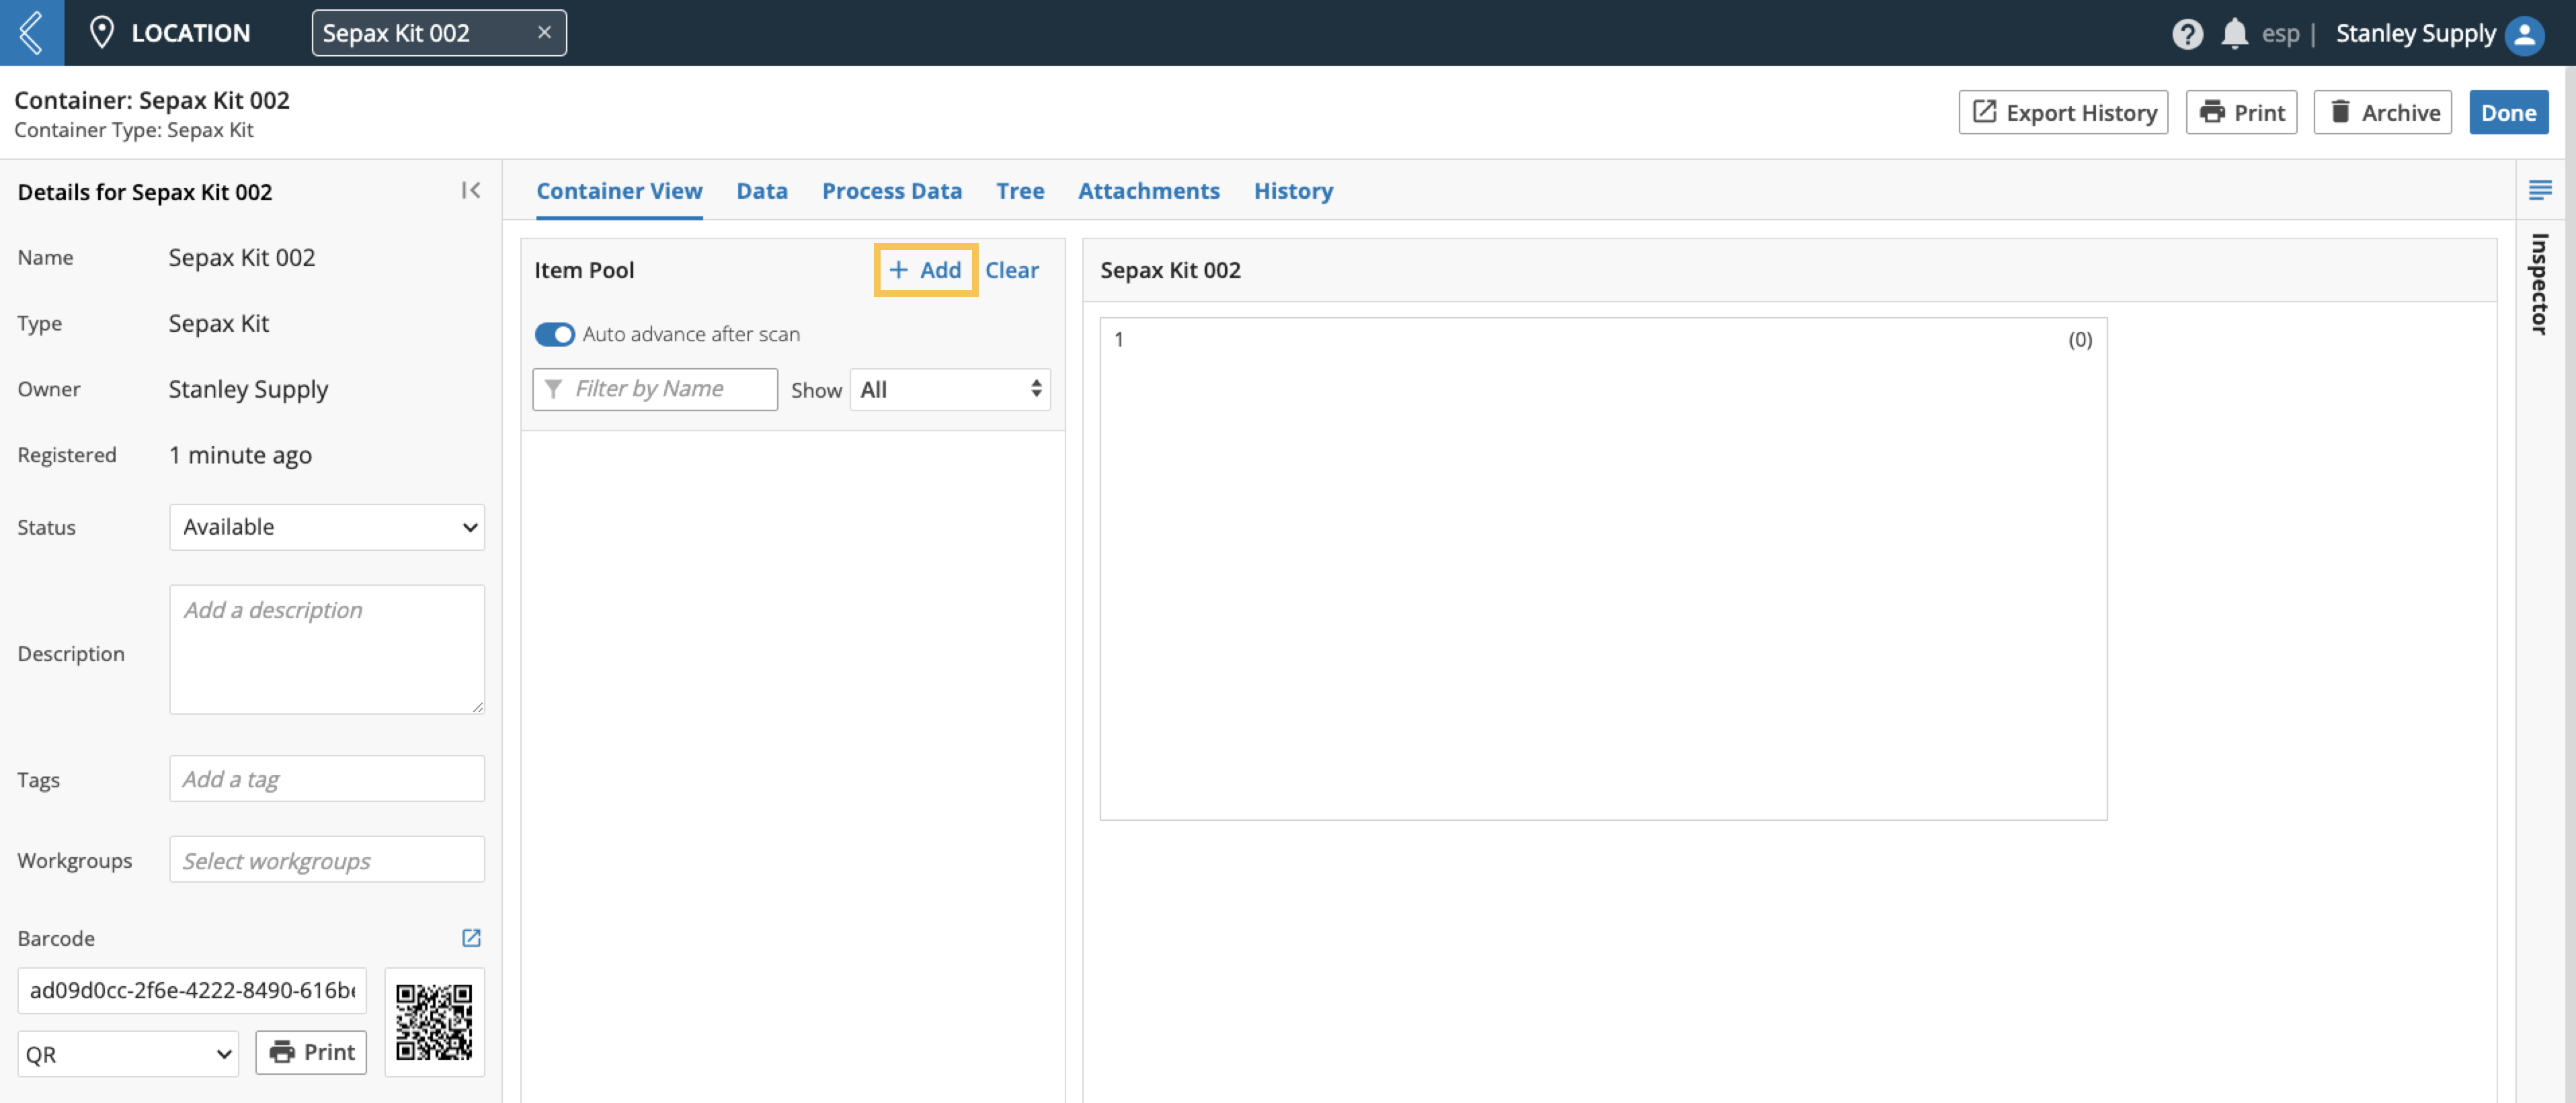Click the Stanley Supply user name
Image resolution: width=2576 pixels, height=1103 pixels.
click(2415, 34)
